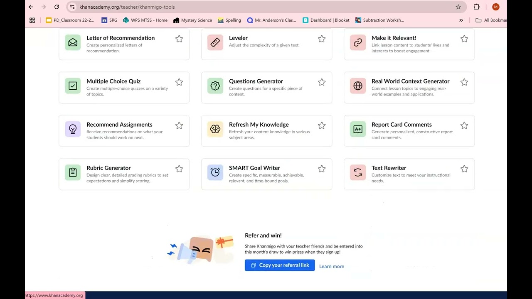The height and width of the screenshot is (299, 532).
Task: Toggle favorite star on Questions Generator
Action: tap(322, 82)
